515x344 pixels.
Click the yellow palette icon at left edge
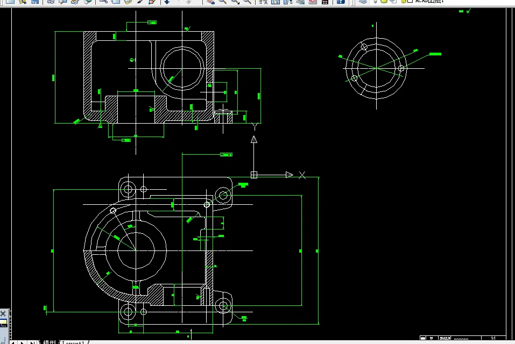tap(3, 324)
